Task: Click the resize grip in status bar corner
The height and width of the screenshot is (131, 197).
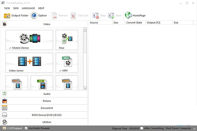Action: tap(195, 129)
